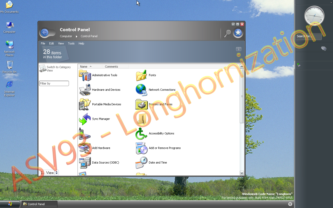Click the View stepper arrows
Screen dimensions: 333x208
click(x=57, y=173)
